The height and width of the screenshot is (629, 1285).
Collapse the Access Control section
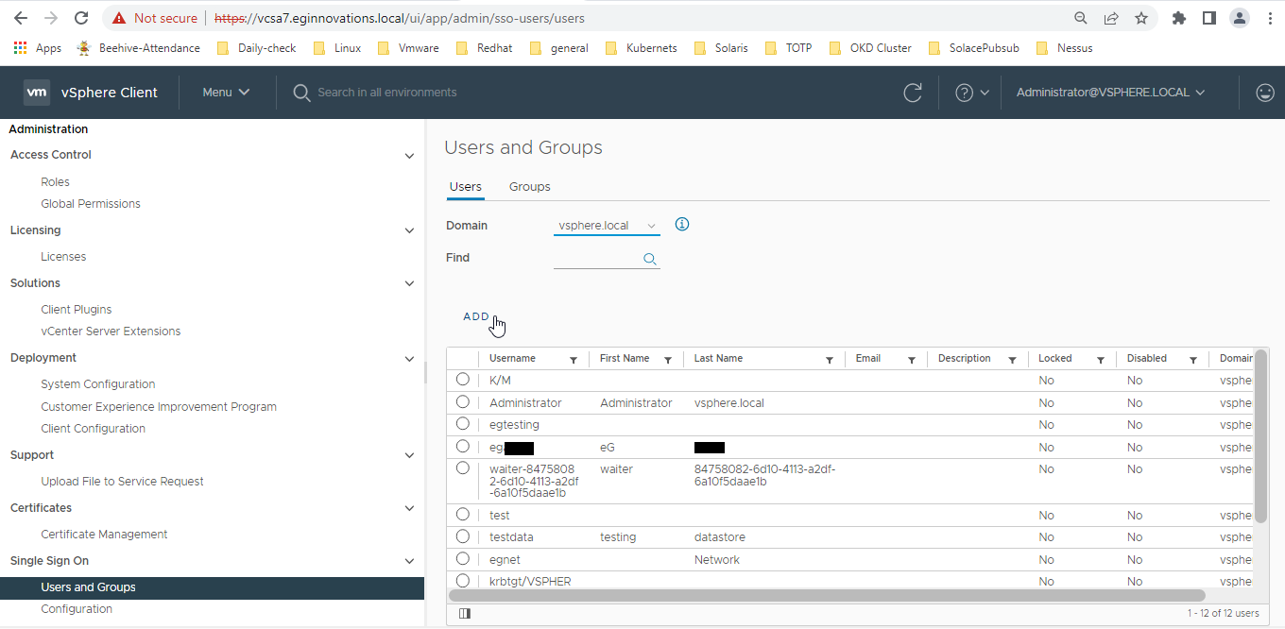(409, 156)
